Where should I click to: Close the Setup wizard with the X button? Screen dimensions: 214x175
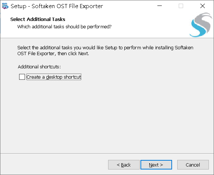point(203,6)
